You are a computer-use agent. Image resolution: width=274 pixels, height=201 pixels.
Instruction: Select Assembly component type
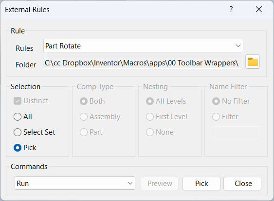coord(100,117)
